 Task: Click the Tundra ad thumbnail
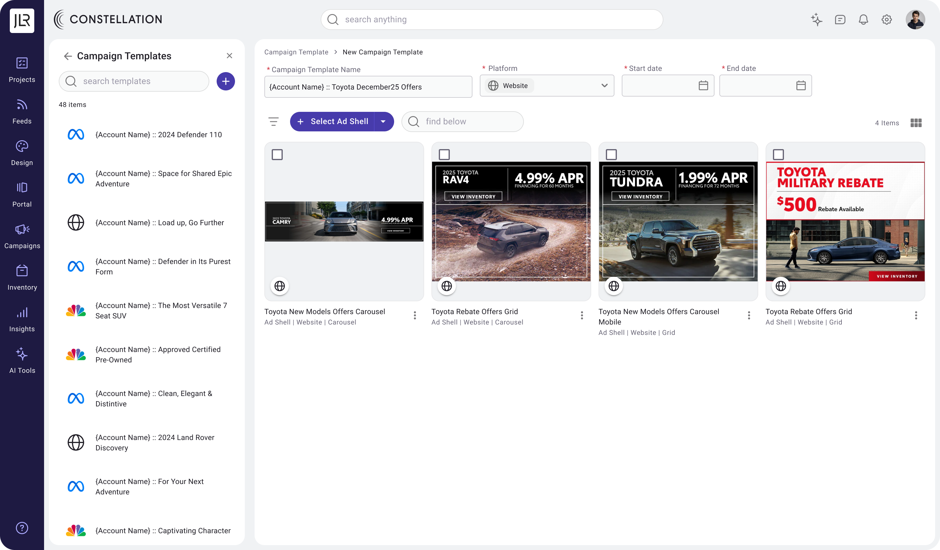pos(678,222)
